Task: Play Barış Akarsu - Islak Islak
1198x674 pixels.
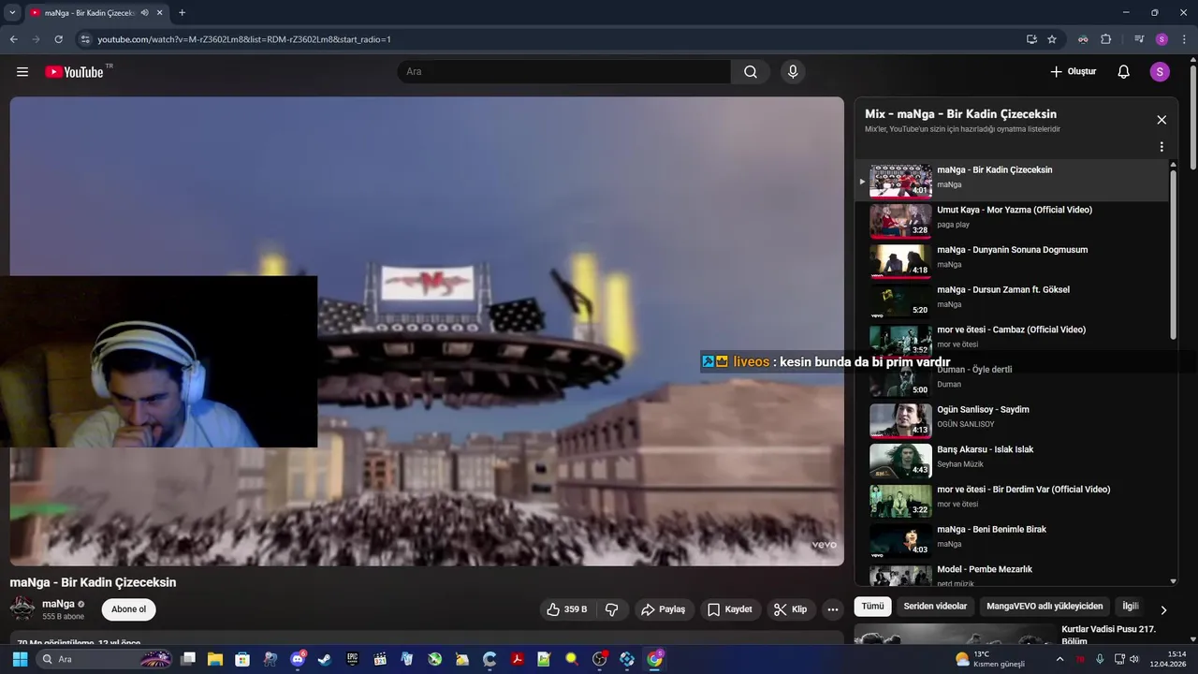Action: pos(1012,461)
